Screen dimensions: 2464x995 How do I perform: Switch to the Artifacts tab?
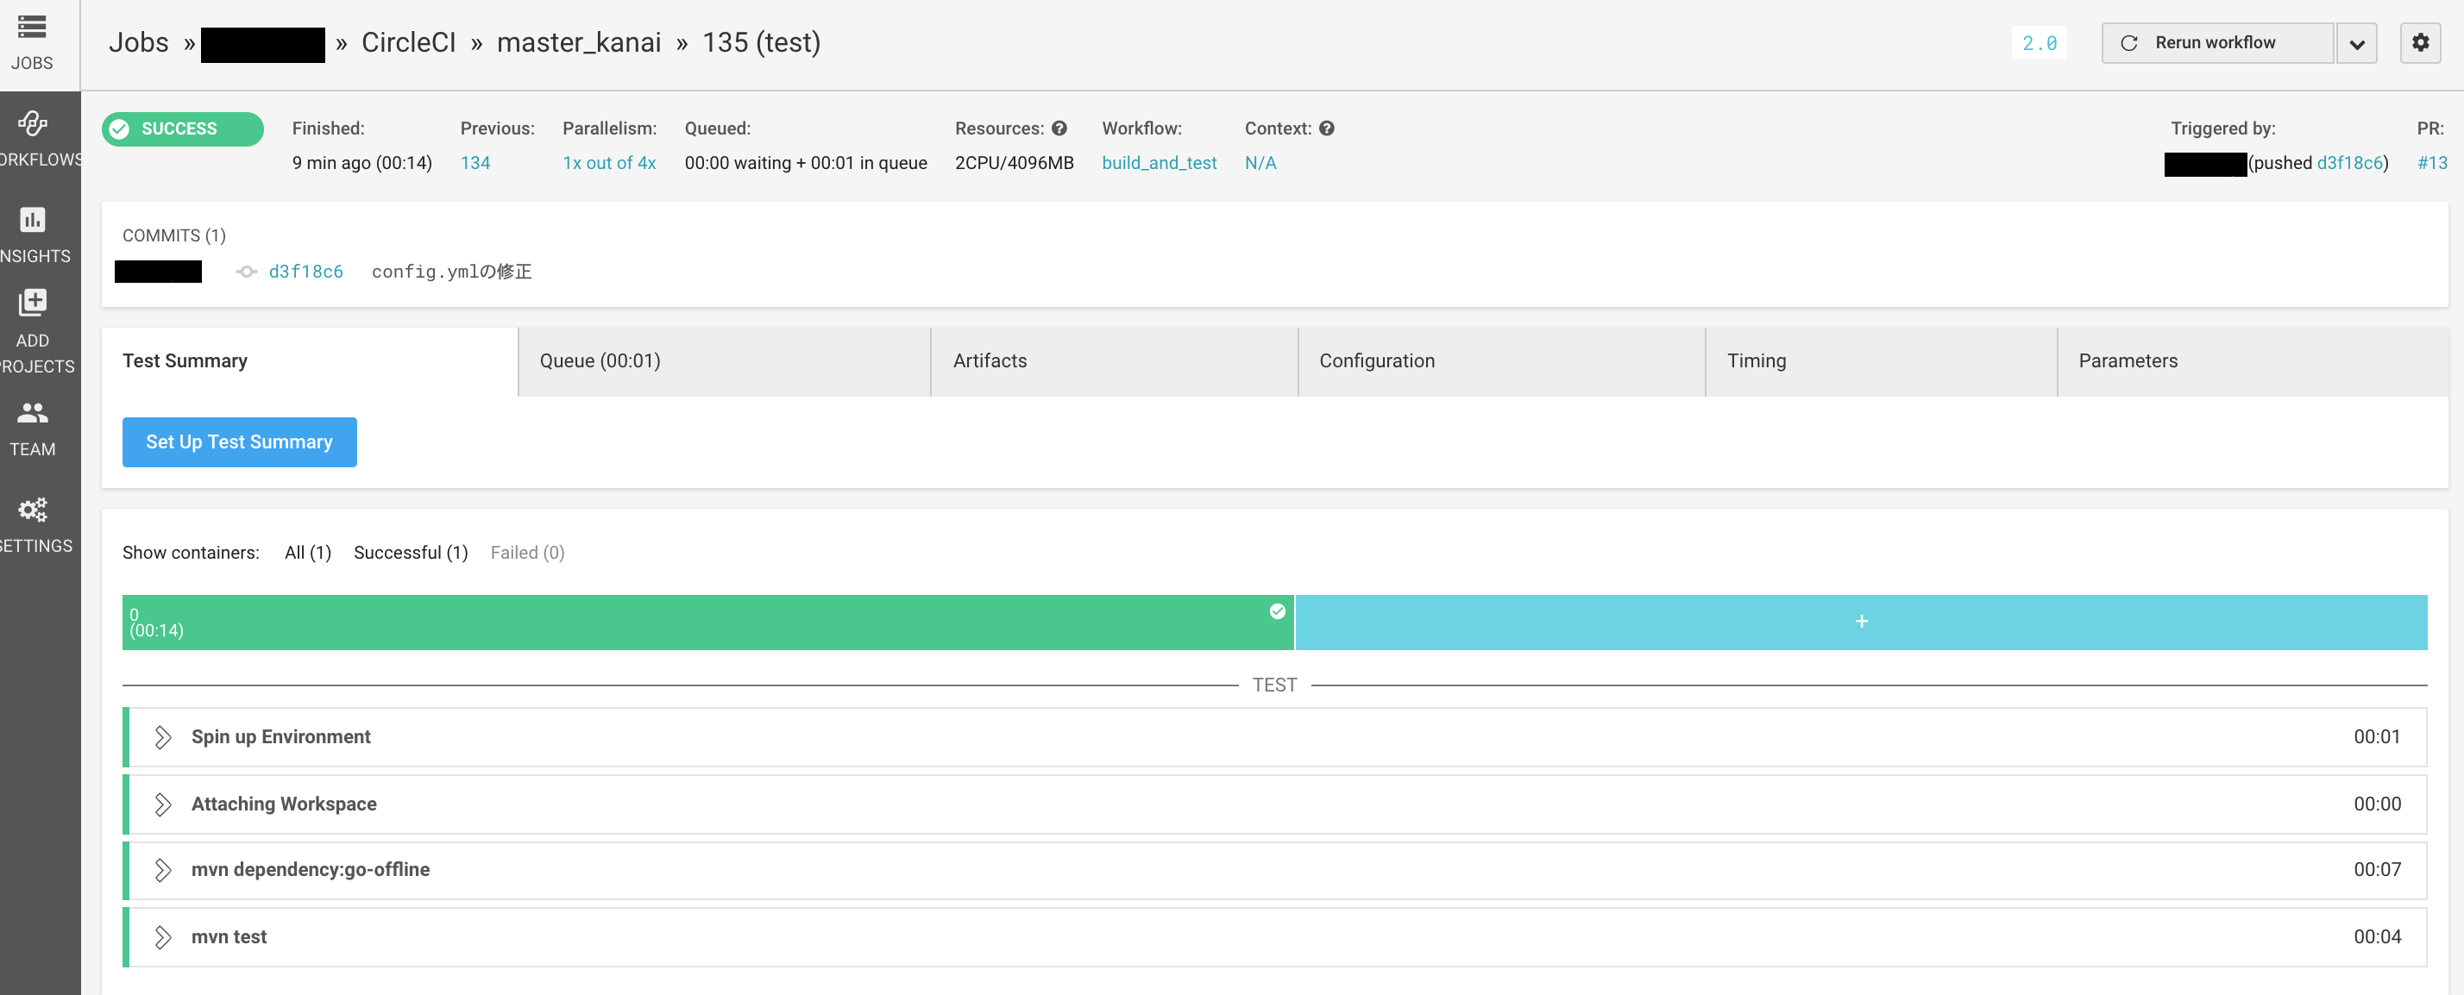click(x=989, y=360)
